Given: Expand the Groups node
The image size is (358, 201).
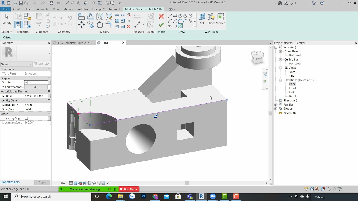Looking at the screenshot, I should (x=276, y=109).
